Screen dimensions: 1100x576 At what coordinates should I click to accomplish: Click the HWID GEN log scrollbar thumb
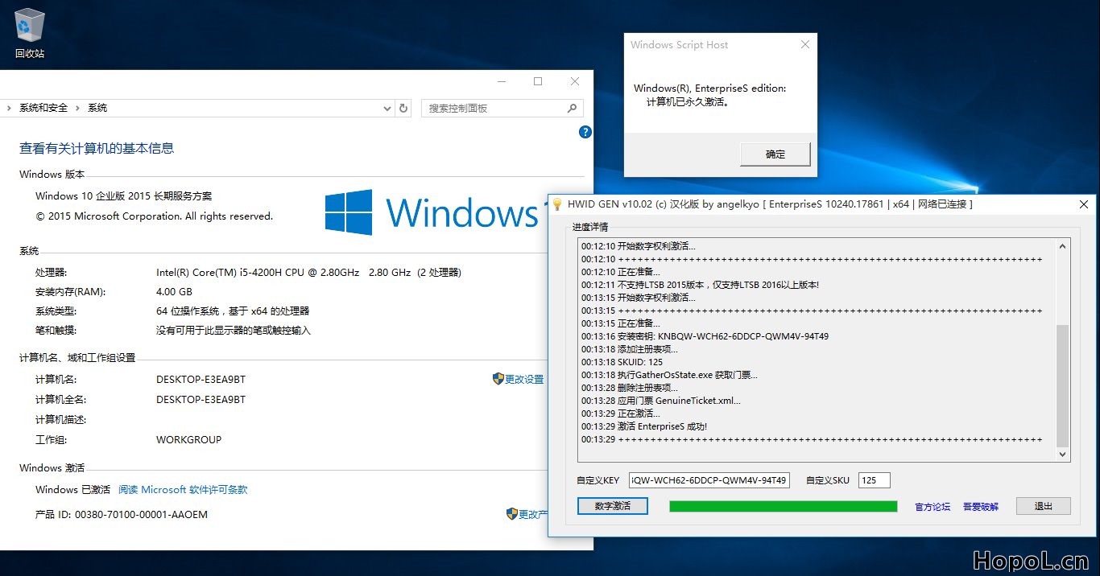1063,385
